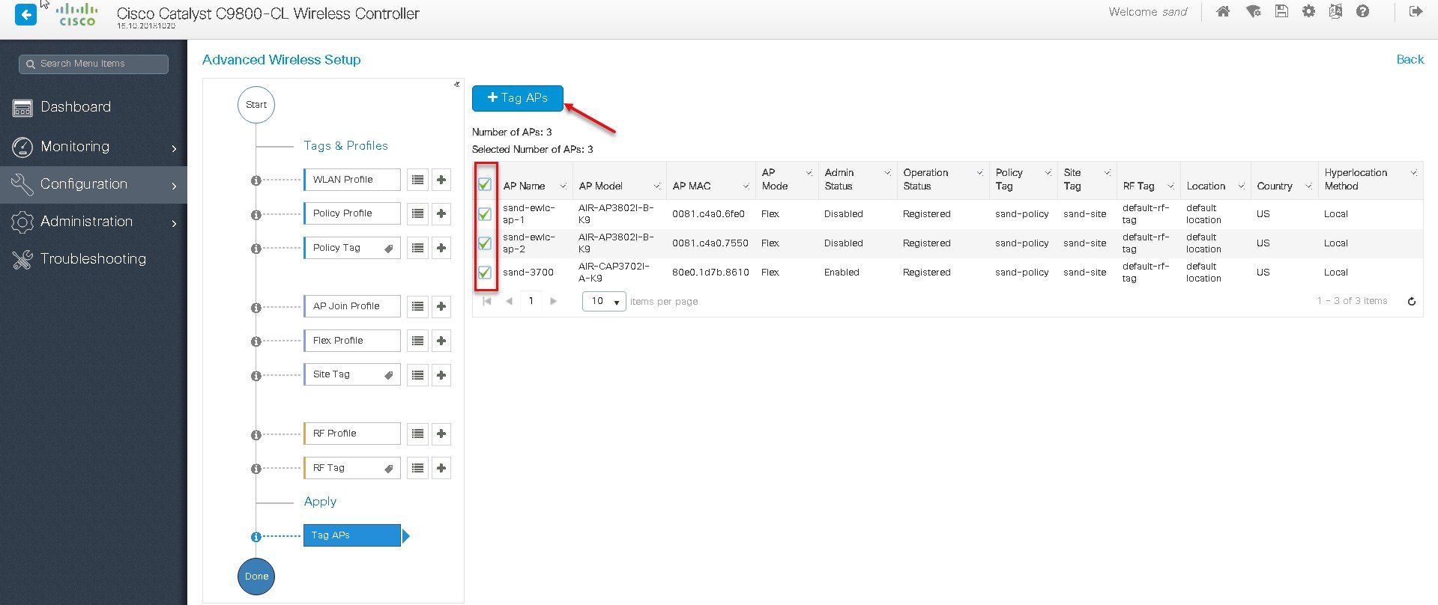The image size is (1438, 605).
Task: Click the save configuration floppy icon
Action: tap(1281, 11)
